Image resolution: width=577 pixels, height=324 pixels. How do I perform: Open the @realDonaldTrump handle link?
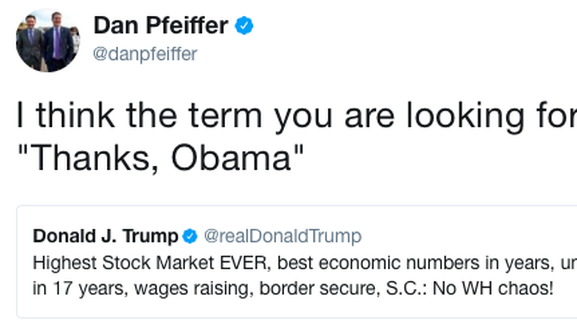tap(282, 236)
